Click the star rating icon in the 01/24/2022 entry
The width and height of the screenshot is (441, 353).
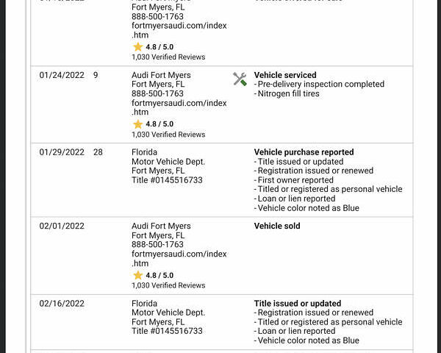[137, 124]
